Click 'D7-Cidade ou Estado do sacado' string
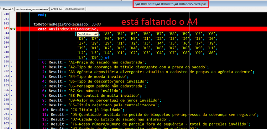The image size is (267, 129). pyautogui.click(x=119, y=119)
